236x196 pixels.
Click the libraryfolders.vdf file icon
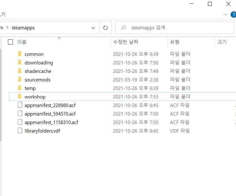20,130
